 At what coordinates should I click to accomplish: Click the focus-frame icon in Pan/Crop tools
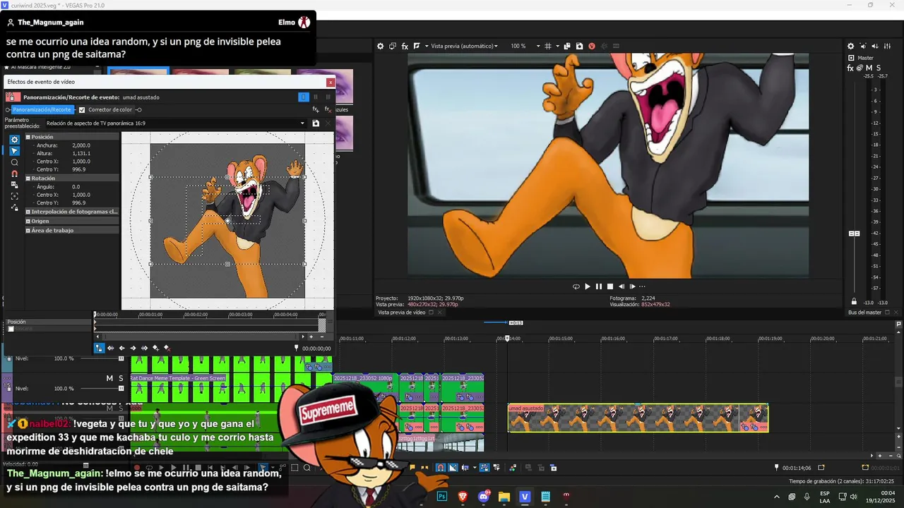[x=14, y=196]
